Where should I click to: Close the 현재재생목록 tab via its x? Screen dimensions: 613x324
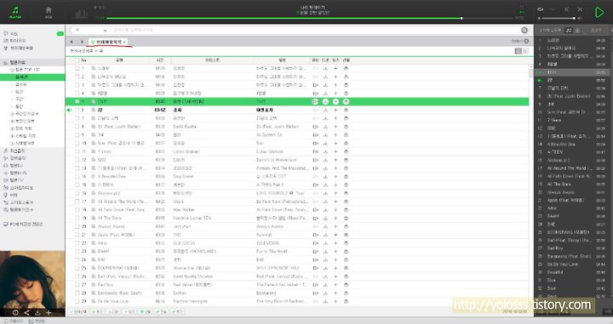124,42
